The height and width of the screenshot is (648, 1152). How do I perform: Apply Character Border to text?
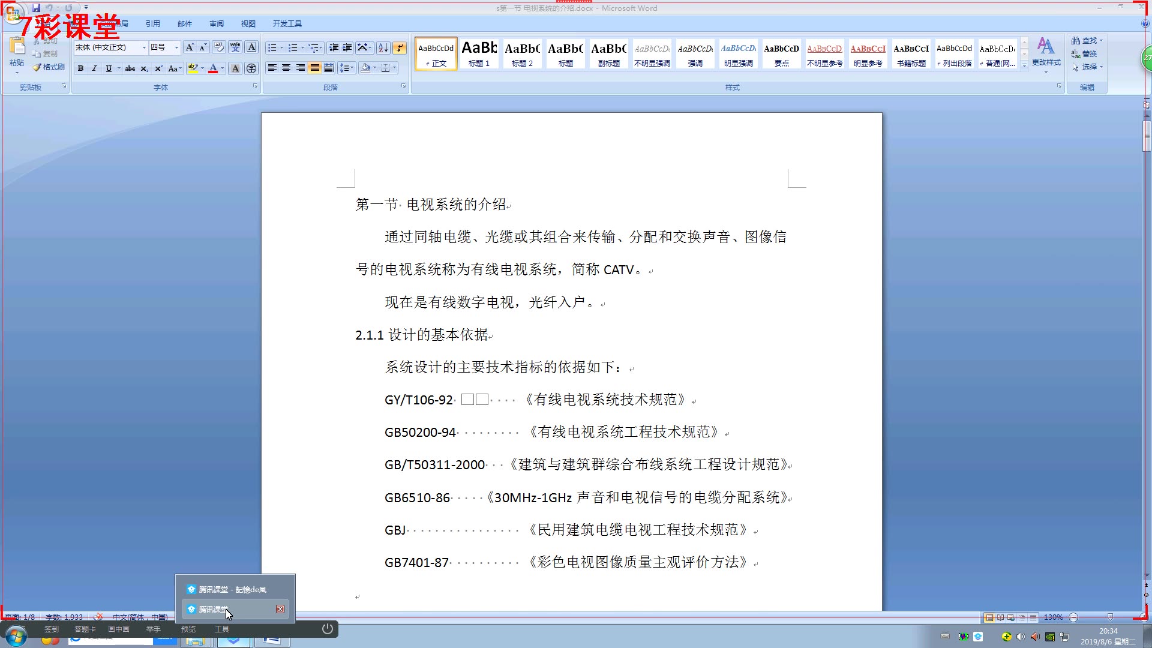click(252, 47)
